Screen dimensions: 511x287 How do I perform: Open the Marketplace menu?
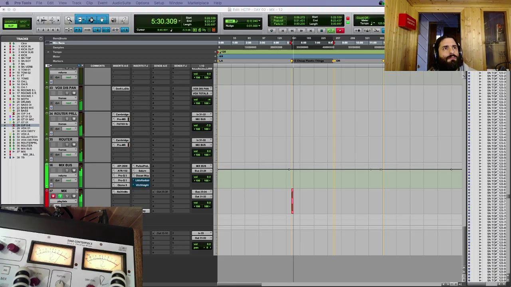[198, 3]
